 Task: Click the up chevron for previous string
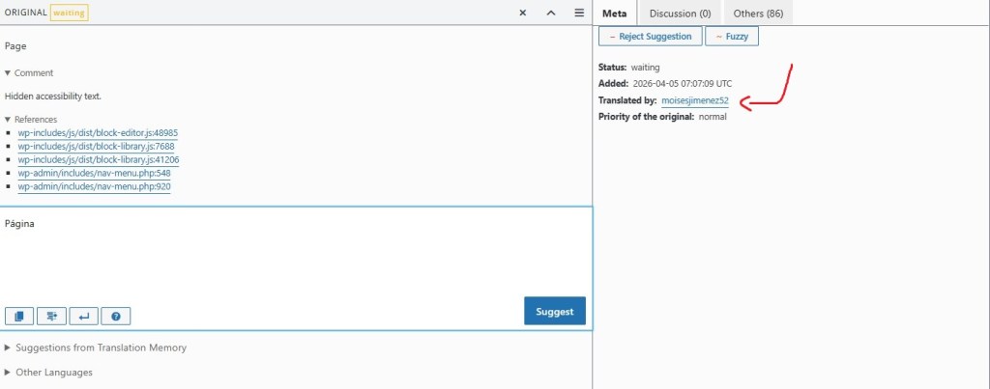pos(551,13)
